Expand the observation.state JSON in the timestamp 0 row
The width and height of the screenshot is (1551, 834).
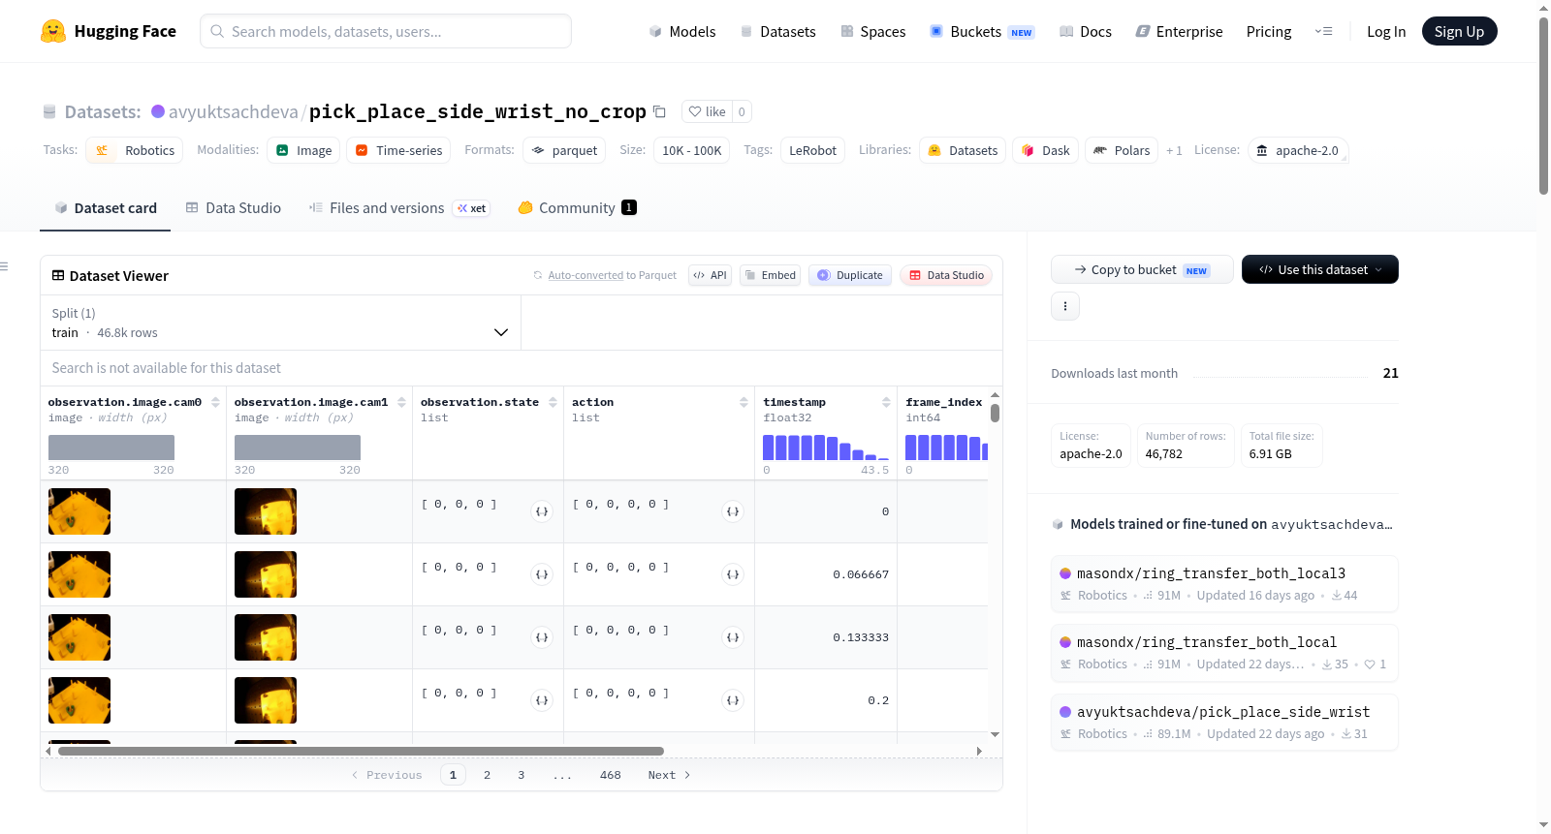[542, 511]
